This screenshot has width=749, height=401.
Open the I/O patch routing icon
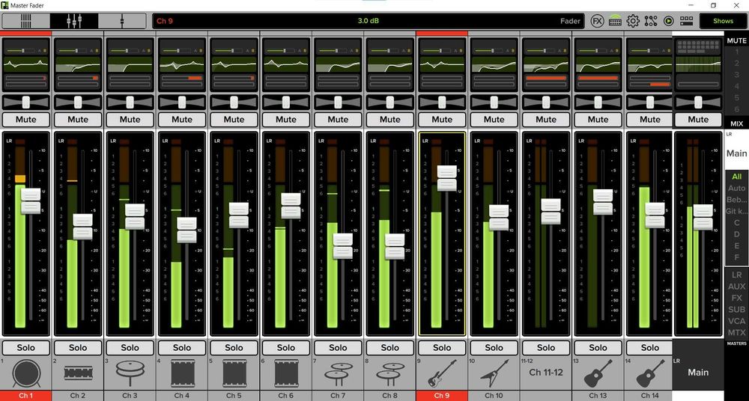[651, 21]
